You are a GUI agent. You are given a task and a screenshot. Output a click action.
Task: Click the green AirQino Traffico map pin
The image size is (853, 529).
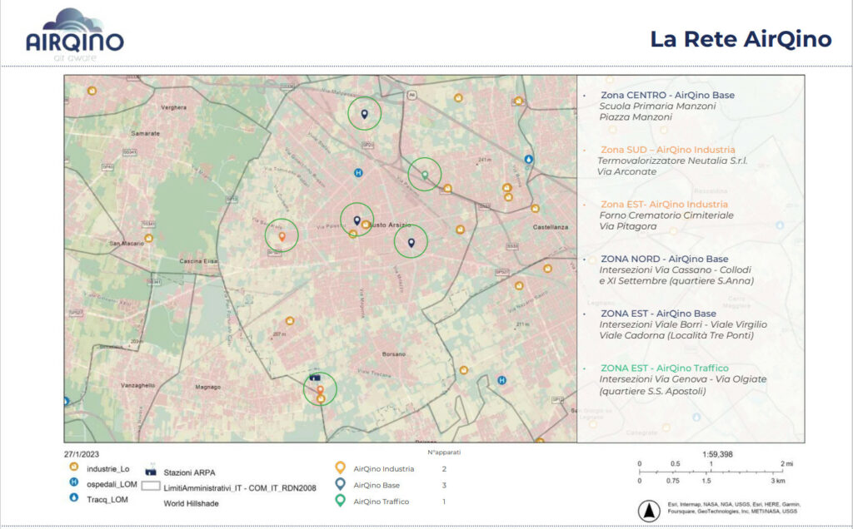[x=425, y=175]
